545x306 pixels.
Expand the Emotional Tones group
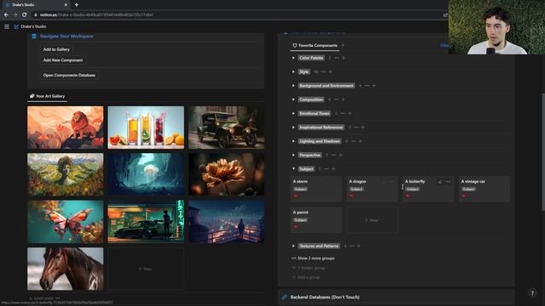coord(293,113)
